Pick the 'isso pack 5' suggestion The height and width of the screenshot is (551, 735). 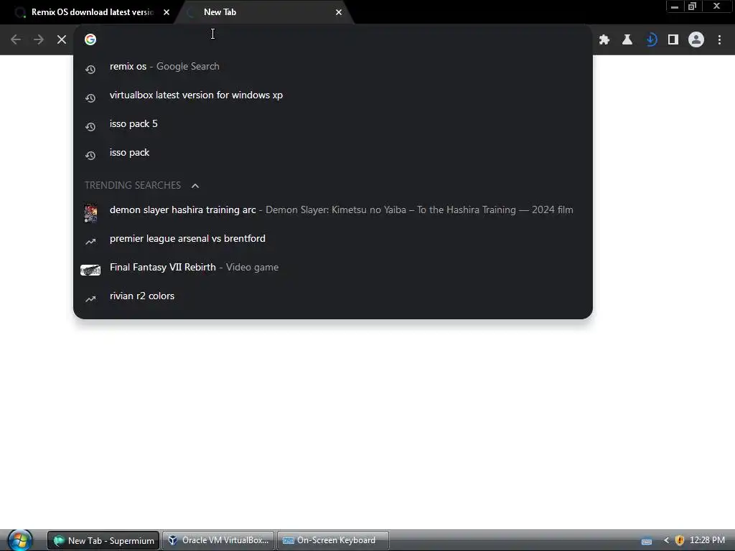coord(333,123)
